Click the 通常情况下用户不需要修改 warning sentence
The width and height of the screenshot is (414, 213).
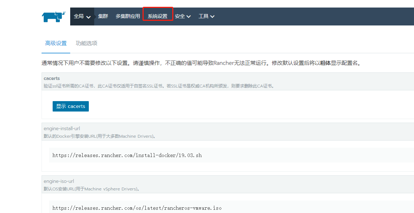[x=201, y=63]
